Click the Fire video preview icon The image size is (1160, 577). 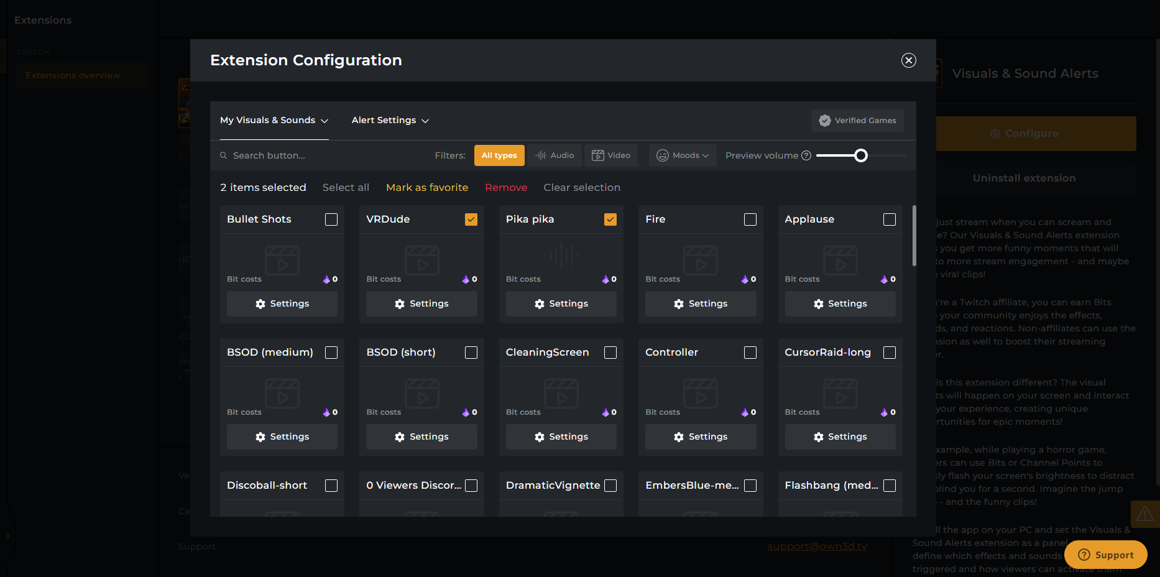[701, 260]
